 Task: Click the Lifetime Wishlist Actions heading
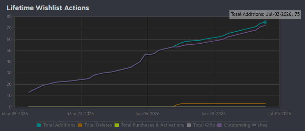(48, 8)
